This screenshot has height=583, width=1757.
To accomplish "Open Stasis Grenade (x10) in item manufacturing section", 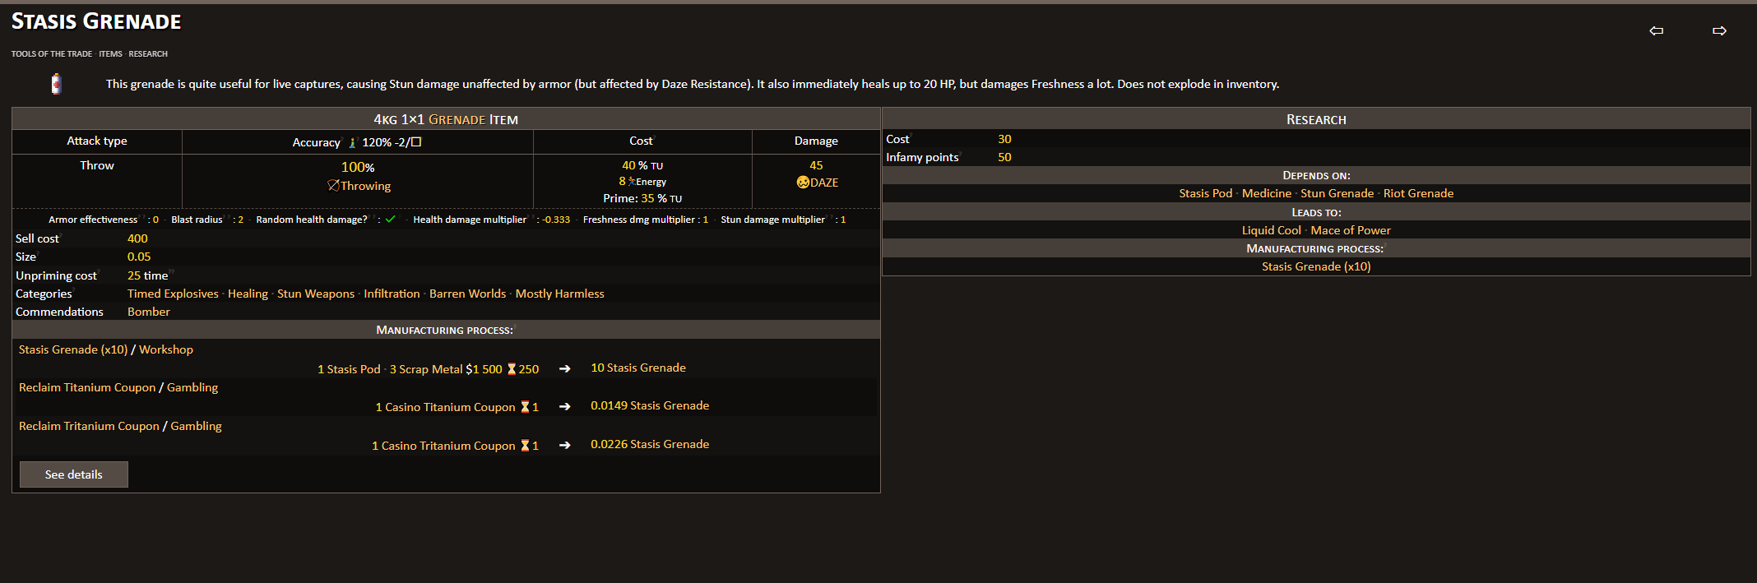I will tap(73, 349).
